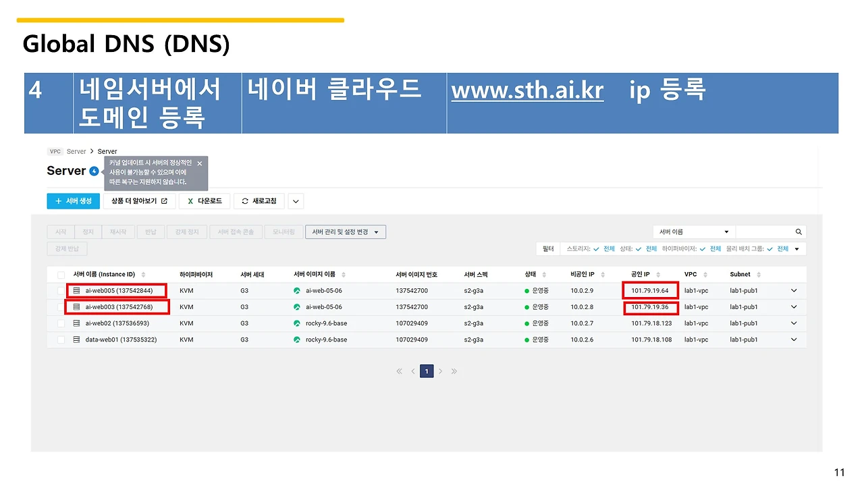
Task: Go to last page arrow
Action: [x=454, y=371]
